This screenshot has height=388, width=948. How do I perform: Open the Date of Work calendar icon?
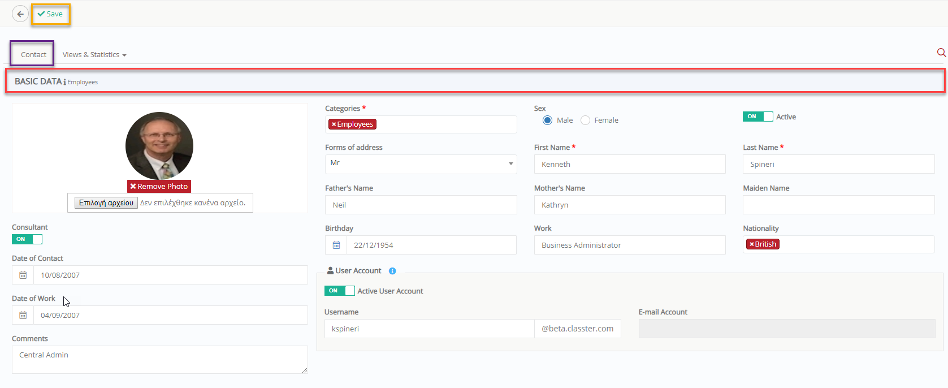click(x=23, y=315)
